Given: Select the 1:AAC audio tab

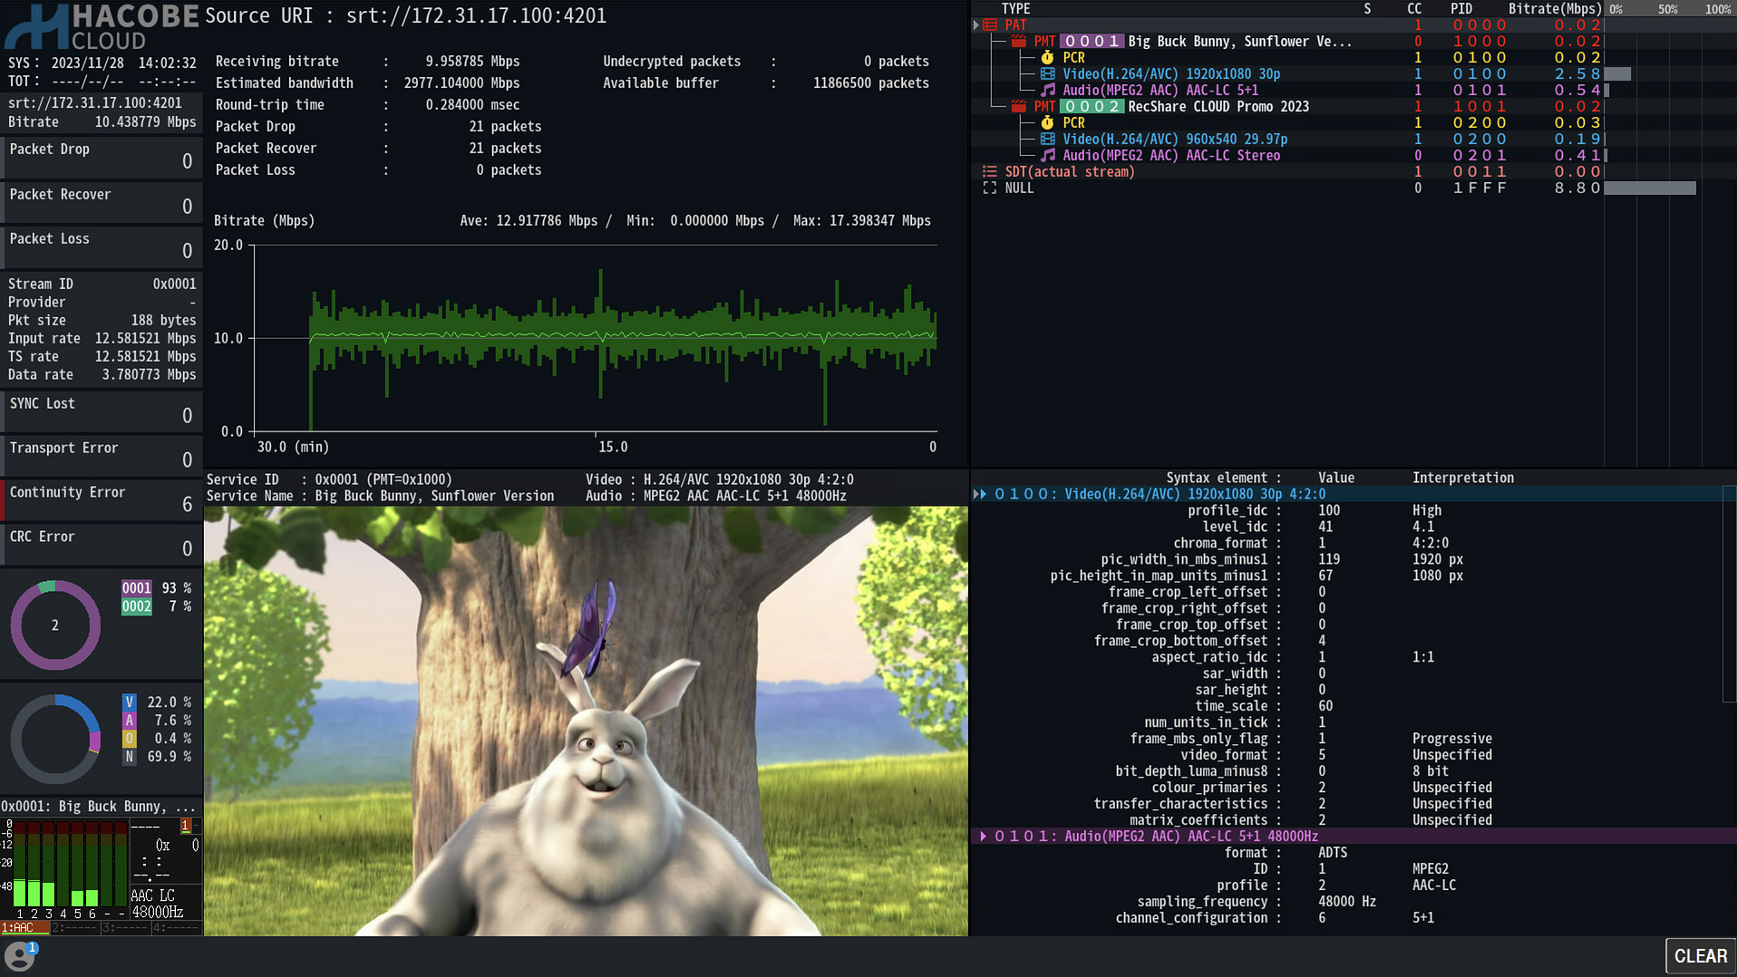Looking at the screenshot, I should tap(24, 928).
